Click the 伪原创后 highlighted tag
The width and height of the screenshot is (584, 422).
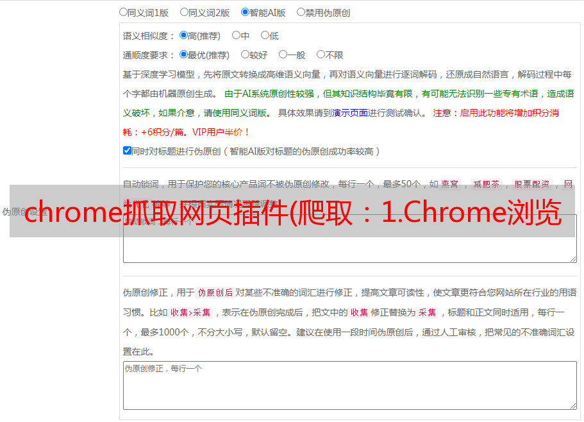pyautogui.click(x=215, y=292)
